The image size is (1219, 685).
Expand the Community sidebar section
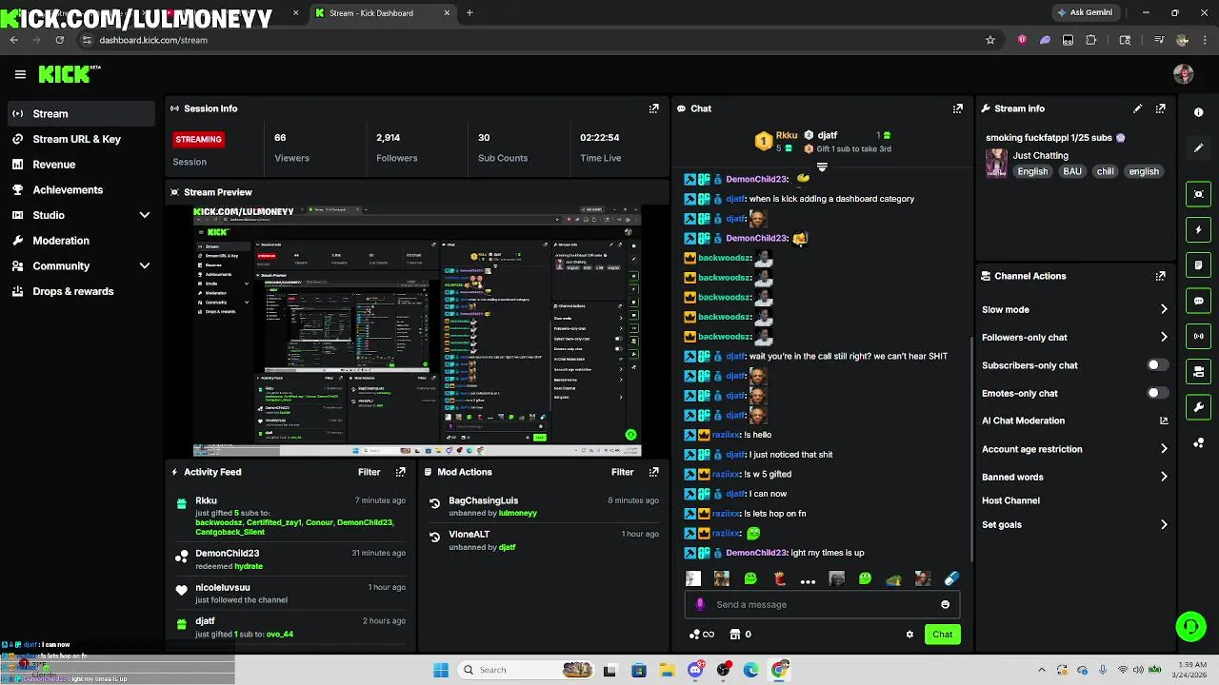coord(145,266)
